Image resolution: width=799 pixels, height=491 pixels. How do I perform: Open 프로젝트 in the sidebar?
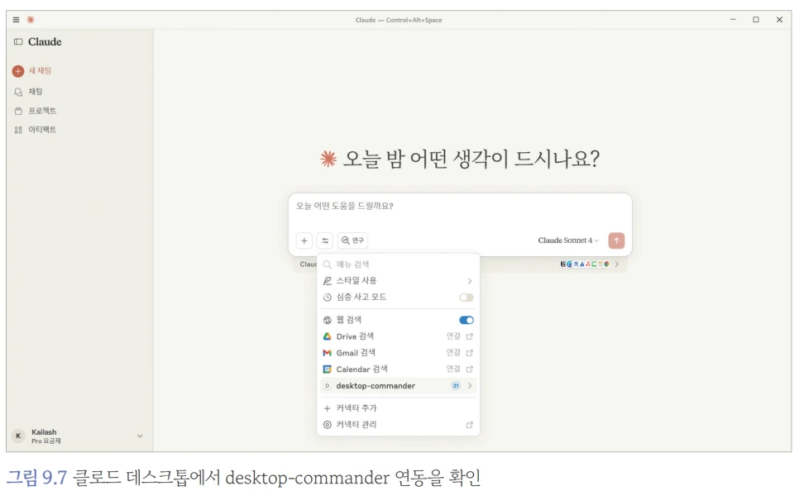coord(36,111)
